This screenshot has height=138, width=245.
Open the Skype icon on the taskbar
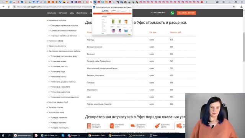click(x=63, y=135)
